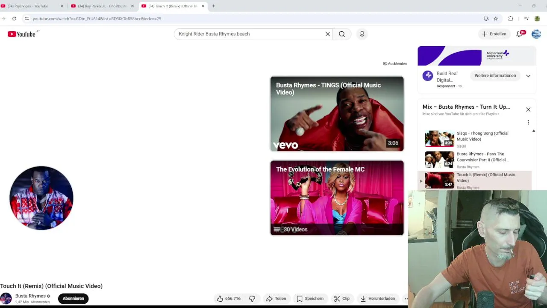Subscribe with the Abonnieren button
Viewport: 547px width, 308px height.
click(x=74, y=299)
